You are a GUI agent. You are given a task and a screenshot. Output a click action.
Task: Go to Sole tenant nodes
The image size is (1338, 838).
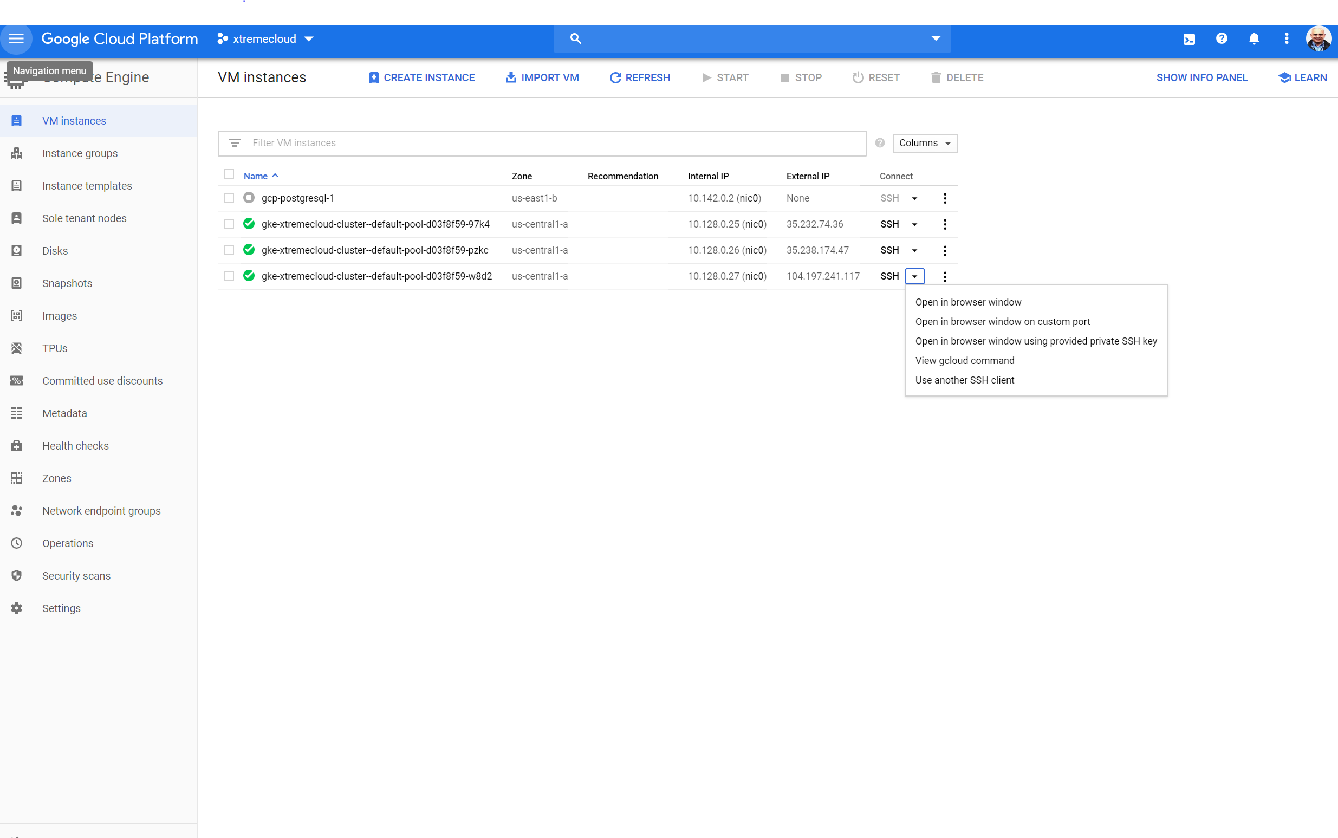point(99,218)
